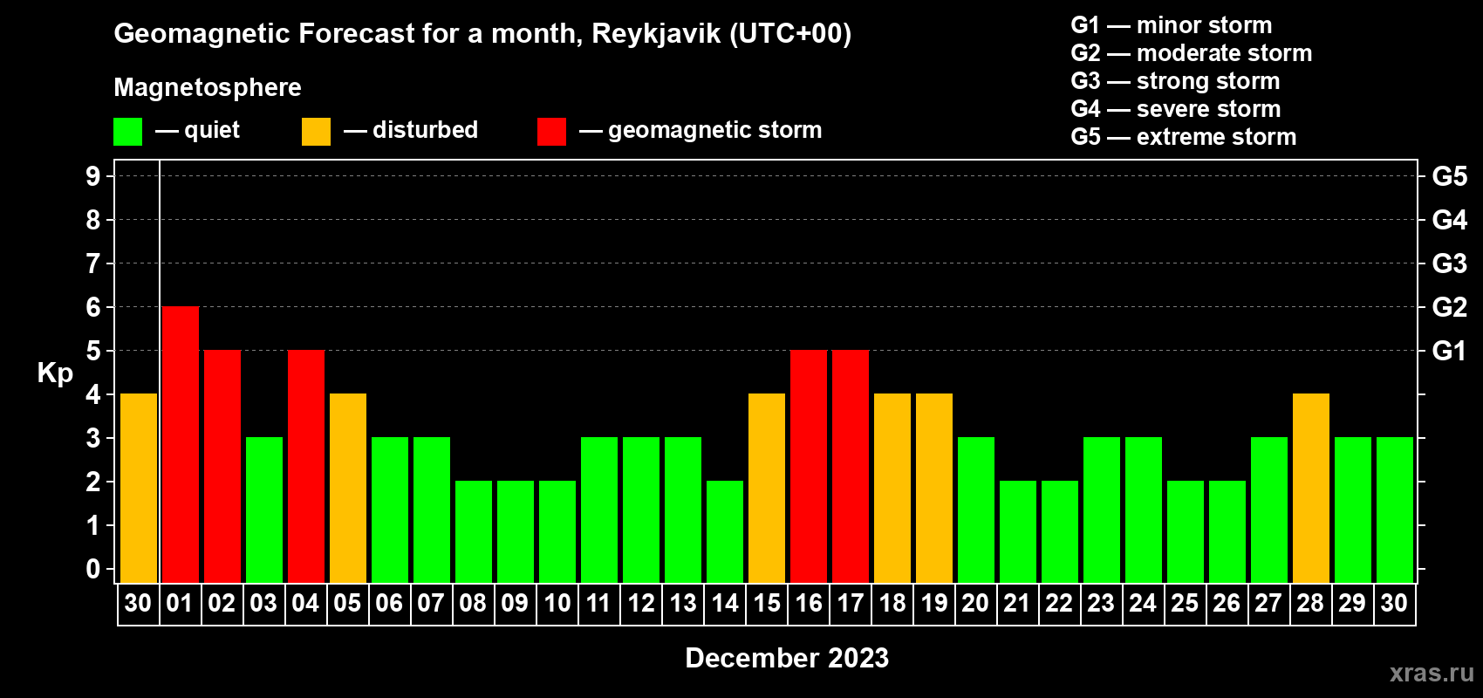This screenshot has height=698, width=1483.
Task: Click date label 10 on the axis
Action: 557,603
